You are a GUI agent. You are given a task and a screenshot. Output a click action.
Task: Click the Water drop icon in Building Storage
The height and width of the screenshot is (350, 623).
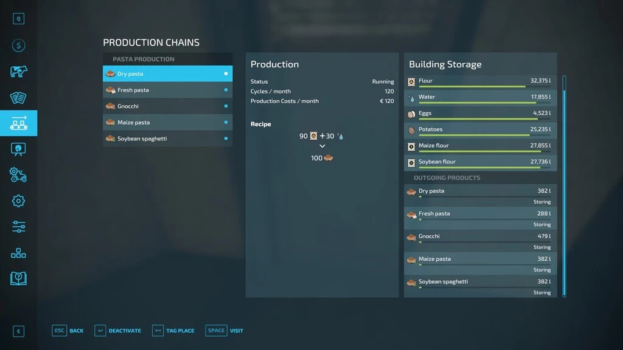tap(411, 98)
